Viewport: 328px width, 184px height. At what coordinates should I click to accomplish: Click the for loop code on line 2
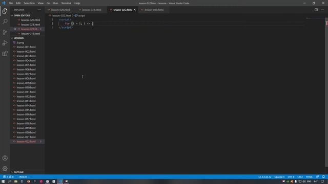pyautogui.click(x=79, y=24)
